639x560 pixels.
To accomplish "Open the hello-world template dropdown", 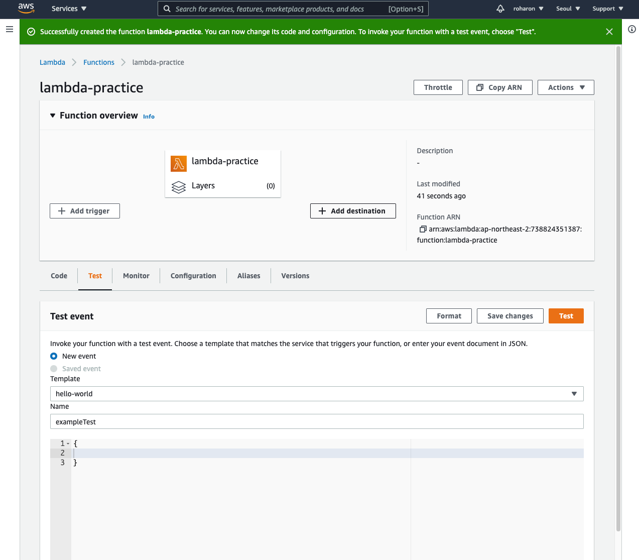I will tap(317, 394).
